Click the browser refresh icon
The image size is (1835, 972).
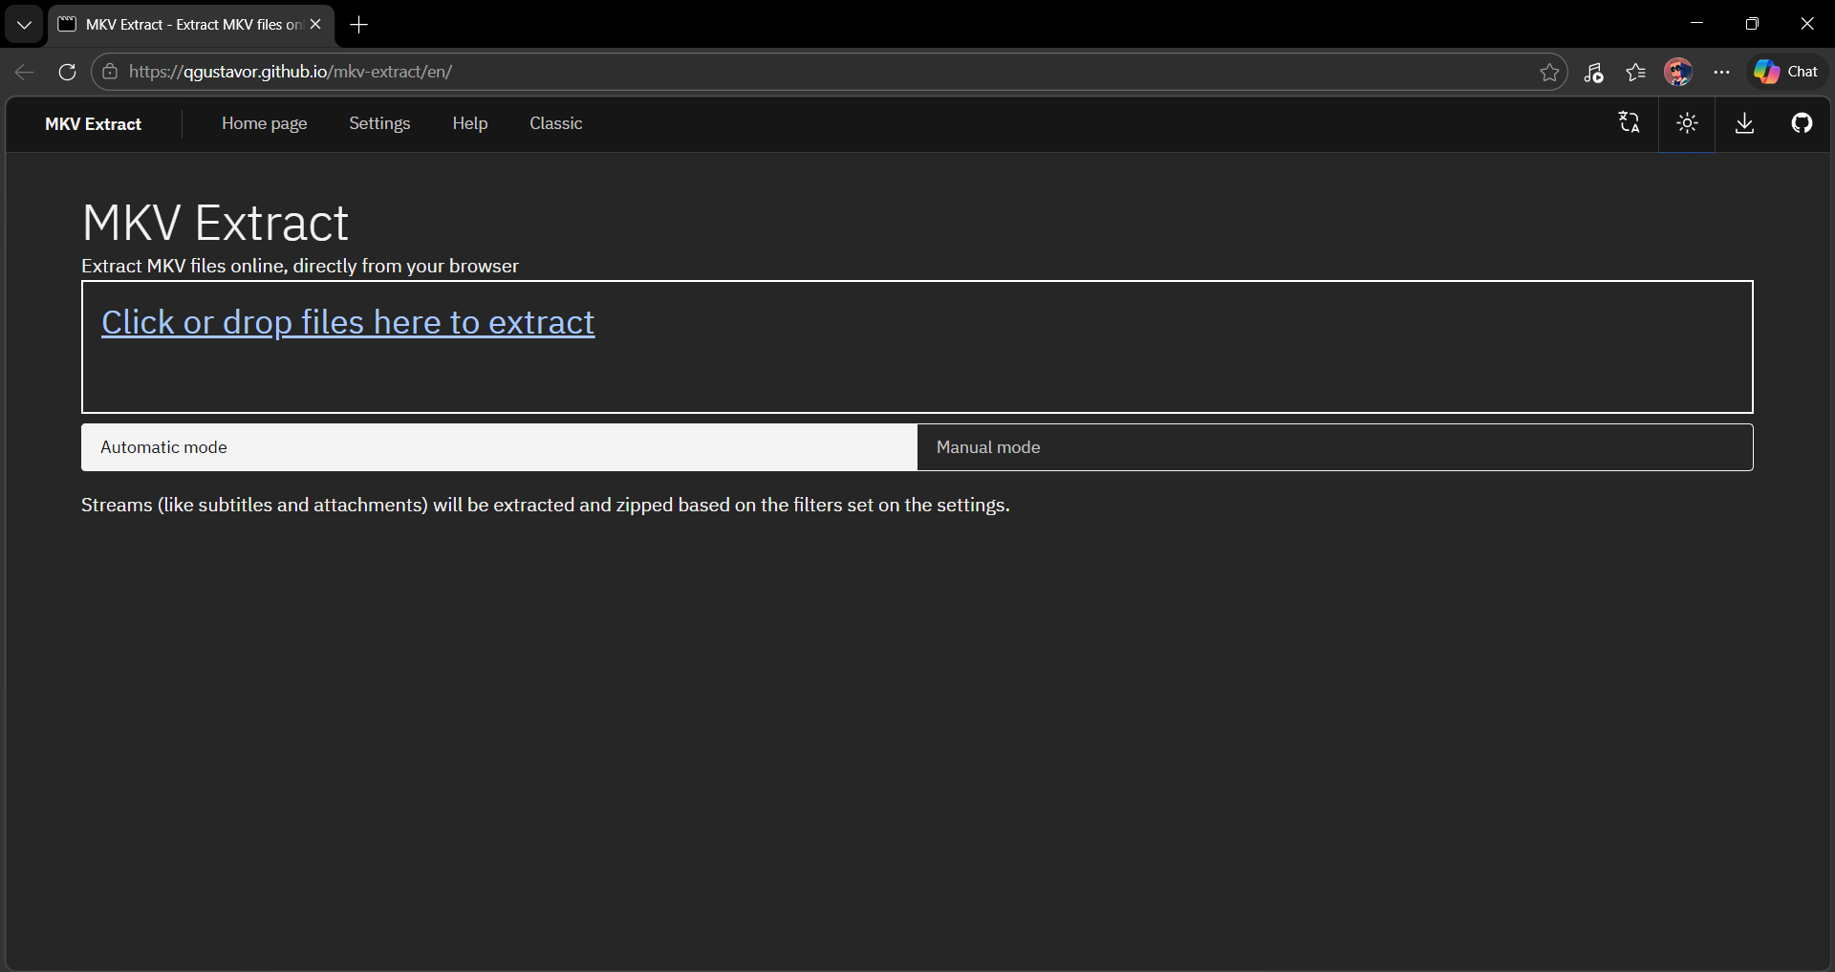pos(67,72)
